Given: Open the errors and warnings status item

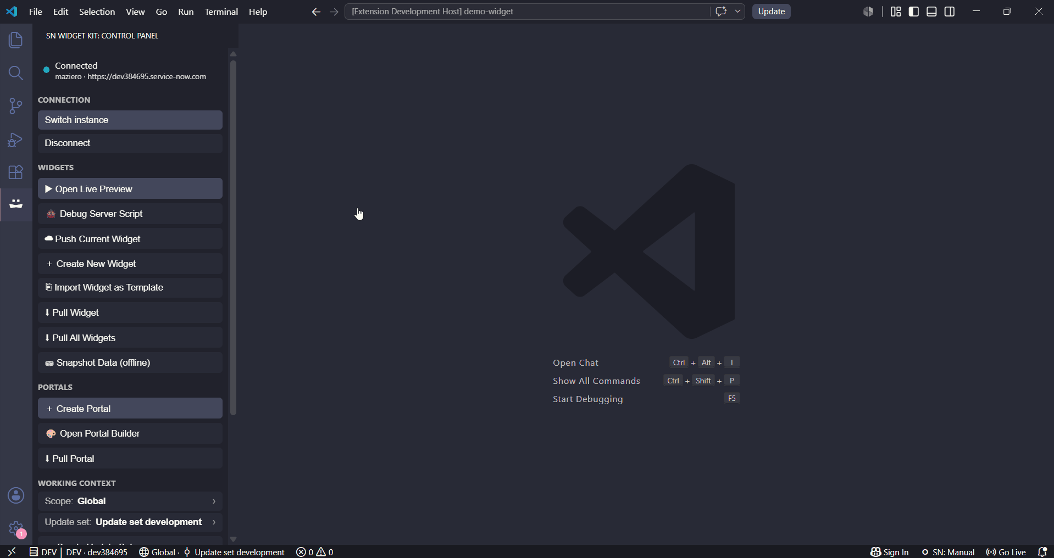Looking at the screenshot, I should pyautogui.click(x=315, y=552).
